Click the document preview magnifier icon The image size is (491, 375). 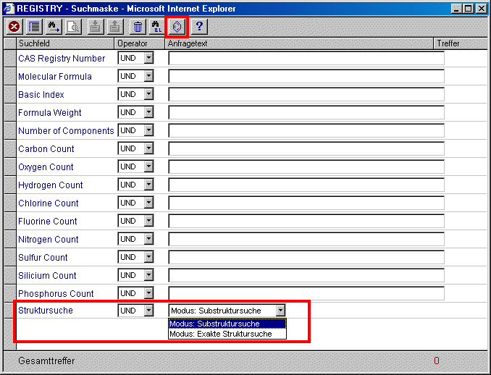click(x=73, y=27)
